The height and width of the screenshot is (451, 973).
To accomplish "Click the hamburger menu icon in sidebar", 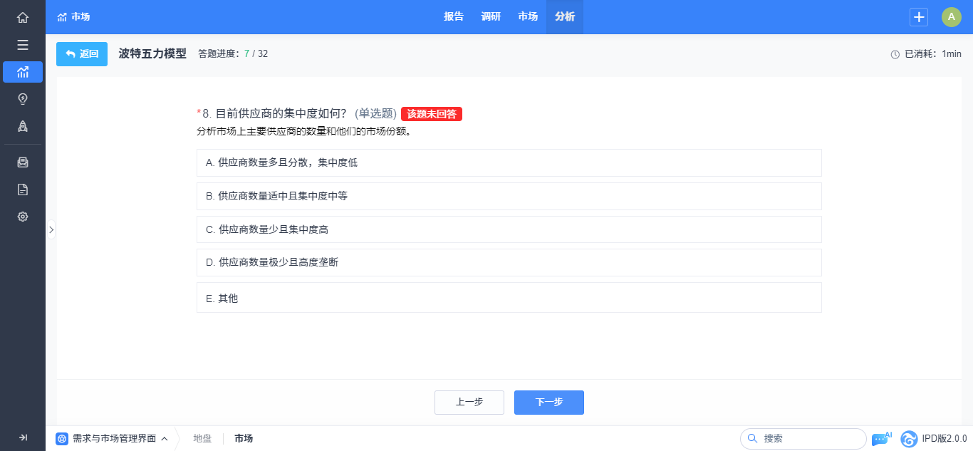I will pyautogui.click(x=23, y=45).
